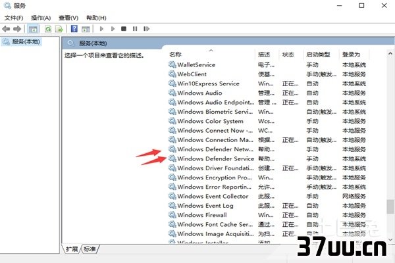Sort by the 状态 column header
The width and height of the screenshot is (395, 263).
point(288,55)
